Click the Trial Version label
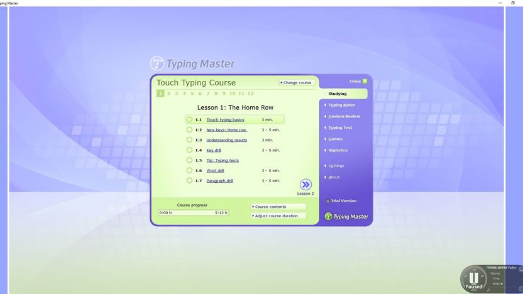Image resolution: width=523 pixels, height=294 pixels. pos(344,201)
